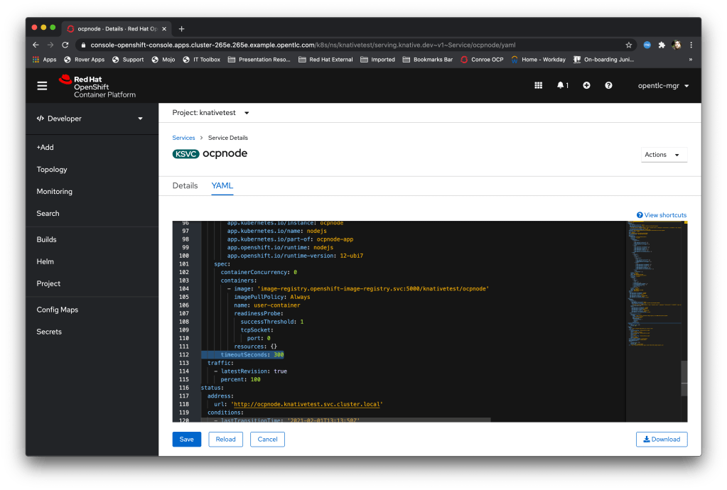Screen dimensions: 727x490
Task: Expand the Actions dropdown
Action: coord(664,155)
